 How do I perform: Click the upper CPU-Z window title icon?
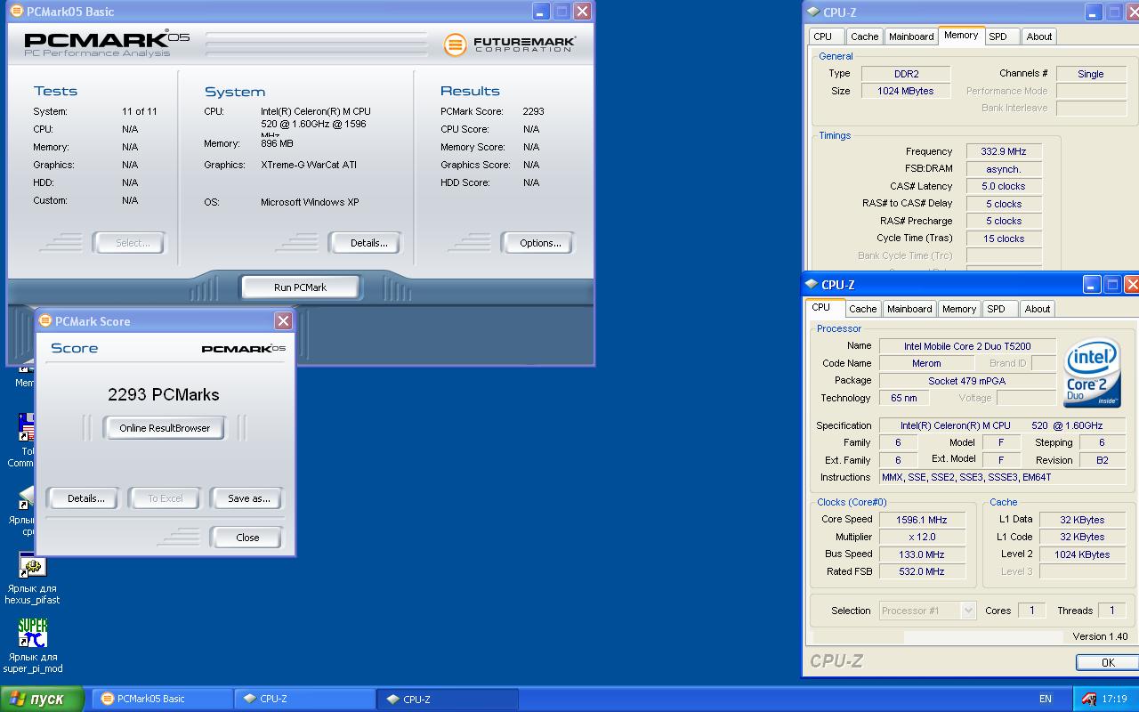click(812, 12)
